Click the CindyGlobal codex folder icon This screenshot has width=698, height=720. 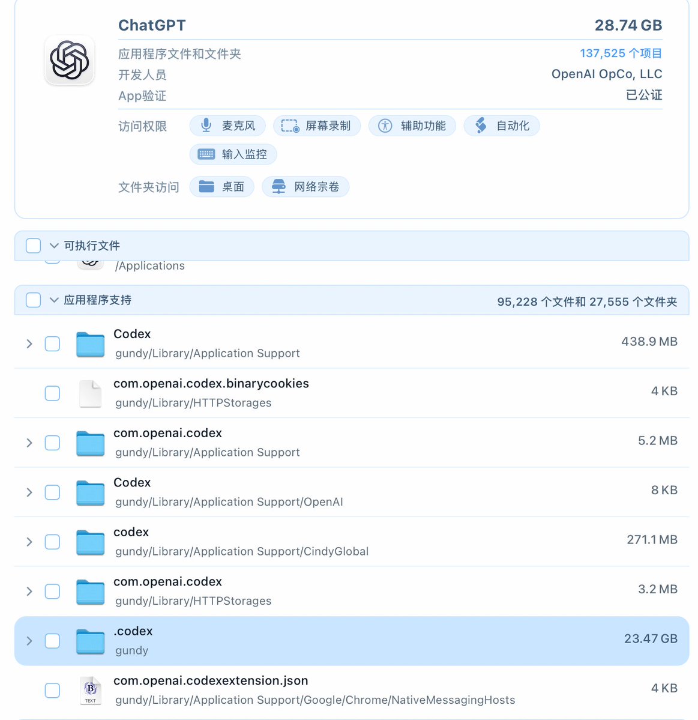91,542
